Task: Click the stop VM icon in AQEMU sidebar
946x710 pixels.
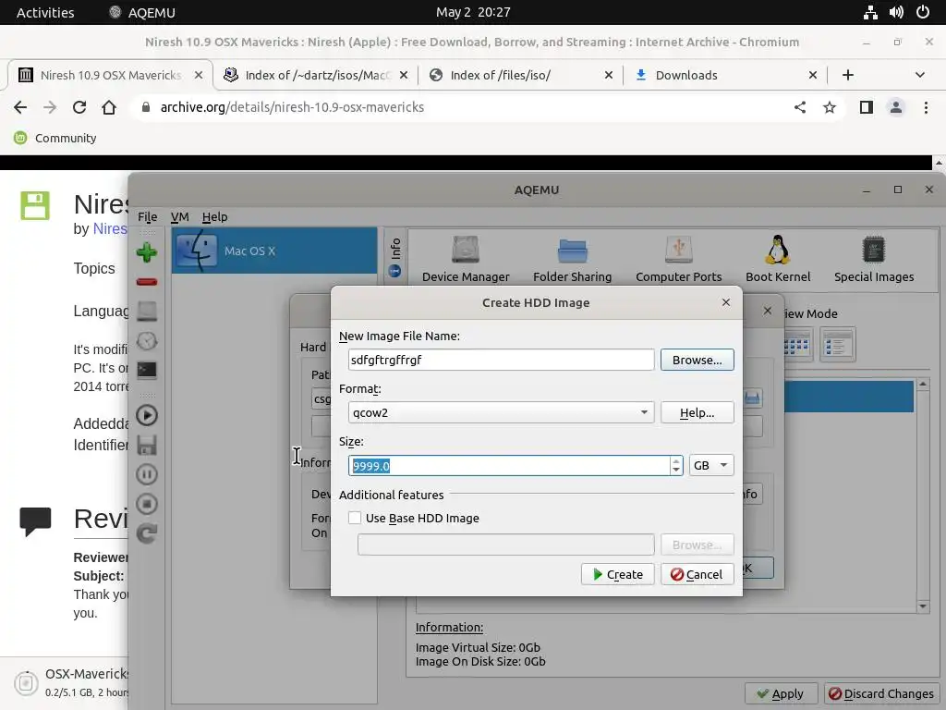Action: coord(147,504)
